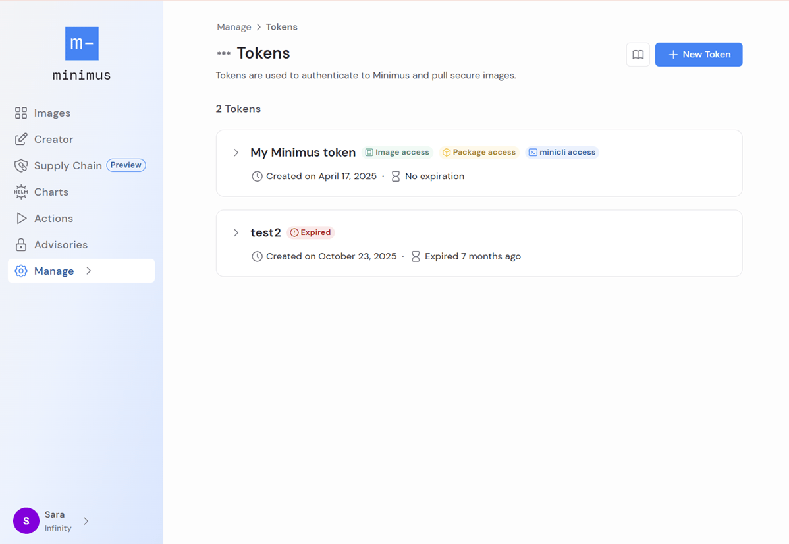Click the My Minimus token name
Viewport: 789px width, 544px height.
tap(303, 153)
